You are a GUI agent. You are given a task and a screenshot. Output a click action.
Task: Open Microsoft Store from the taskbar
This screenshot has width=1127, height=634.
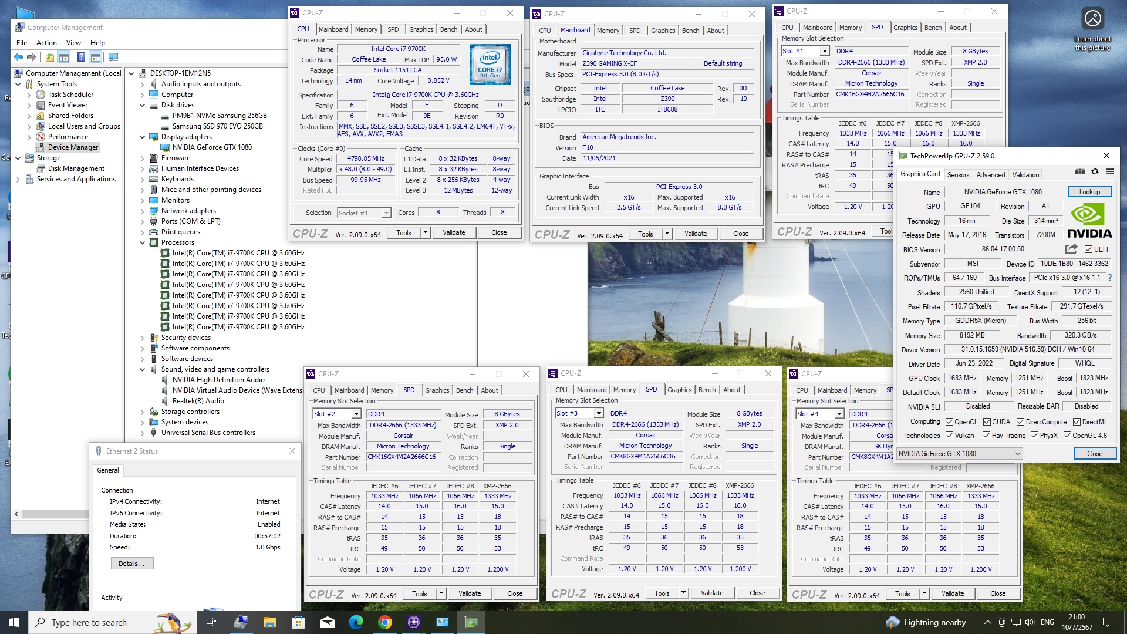coord(298,622)
